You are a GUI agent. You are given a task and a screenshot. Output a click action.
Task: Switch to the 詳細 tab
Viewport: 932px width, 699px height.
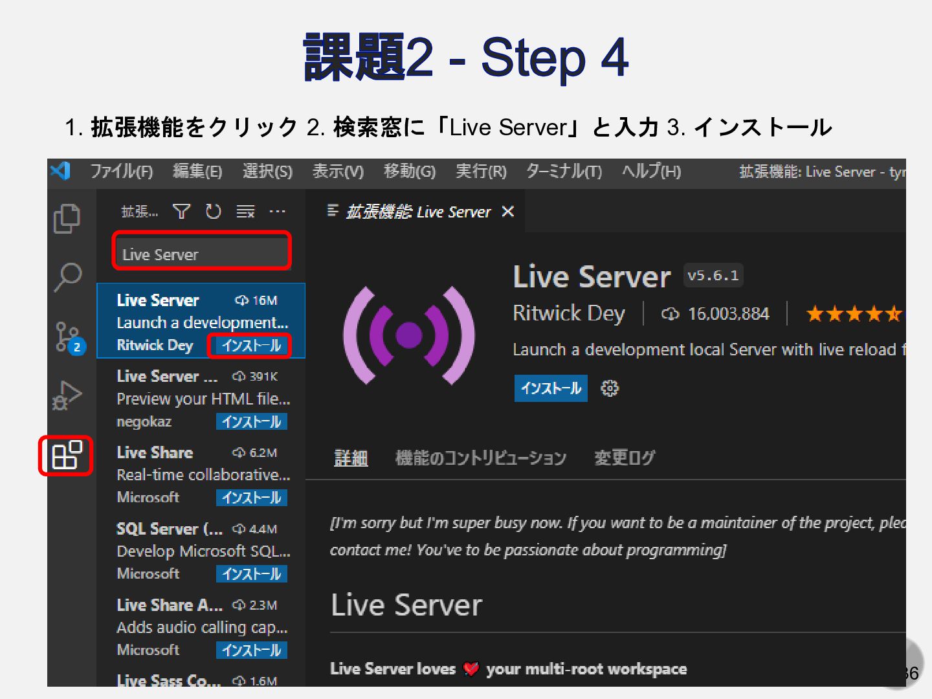tap(351, 458)
